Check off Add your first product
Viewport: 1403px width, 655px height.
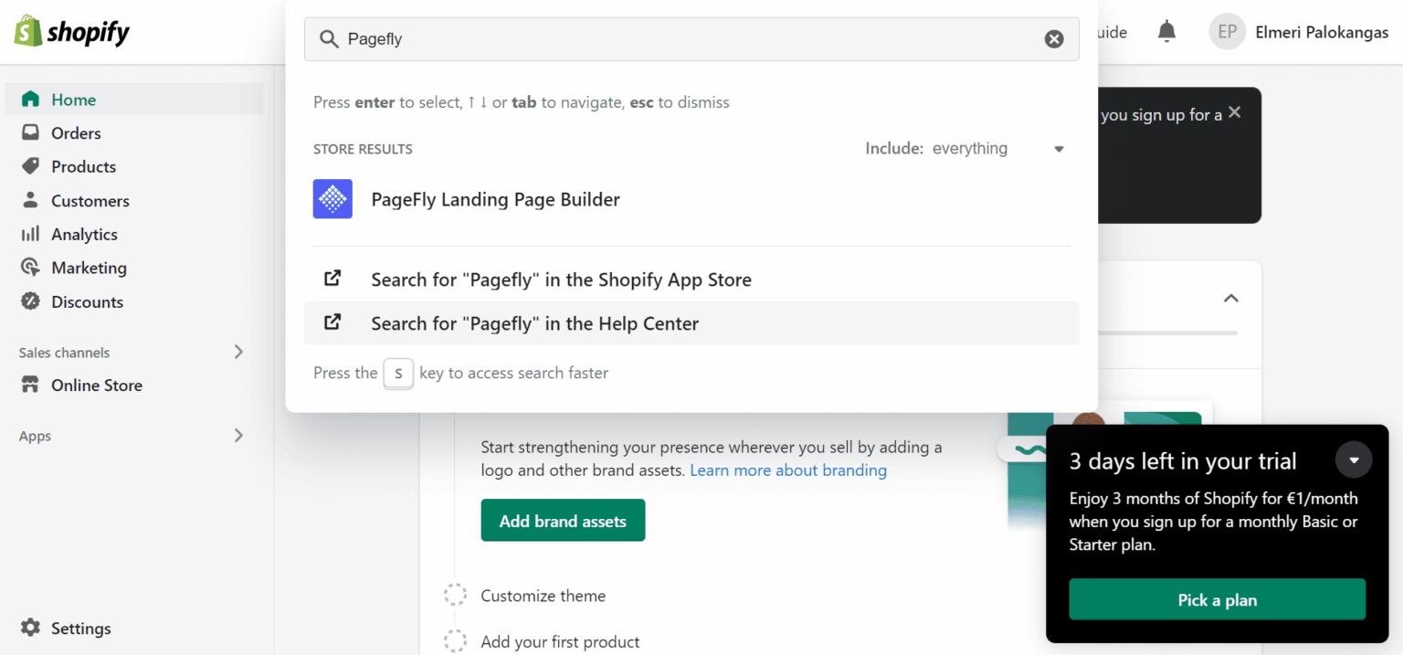pyautogui.click(x=456, y=640)
